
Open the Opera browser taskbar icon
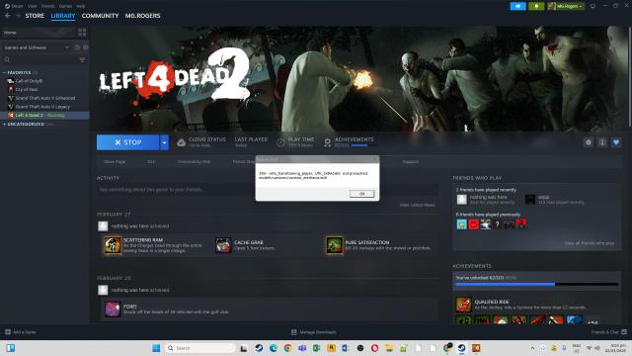[x=374, y=348]
